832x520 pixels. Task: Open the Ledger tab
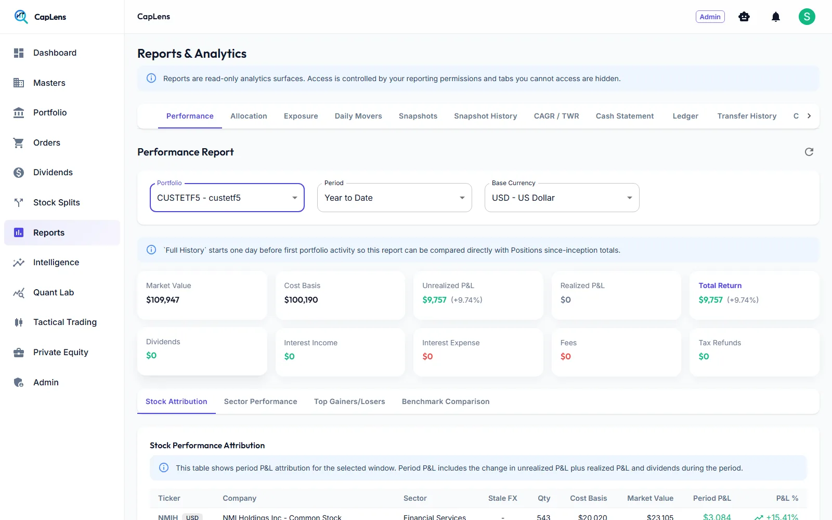[x=685, y=116]
